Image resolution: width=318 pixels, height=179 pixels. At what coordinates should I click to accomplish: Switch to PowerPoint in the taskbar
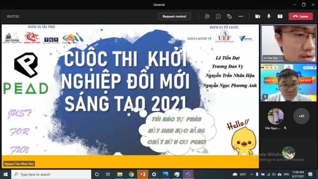(142, 174)
